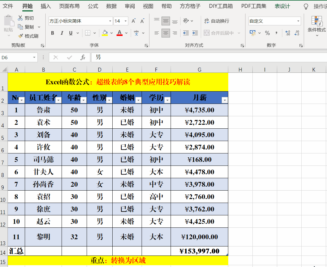Screen dimensions: 327x267
Task: Decrease font size with smaller A icon
Action: [142, 21]
